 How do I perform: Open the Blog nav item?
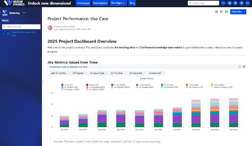pyautogui.click(x=132, y=3)
